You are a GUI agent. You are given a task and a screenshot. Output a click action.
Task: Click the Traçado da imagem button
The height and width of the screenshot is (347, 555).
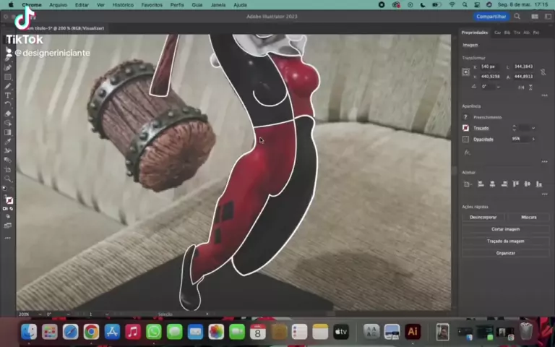[x=505, y=241]
